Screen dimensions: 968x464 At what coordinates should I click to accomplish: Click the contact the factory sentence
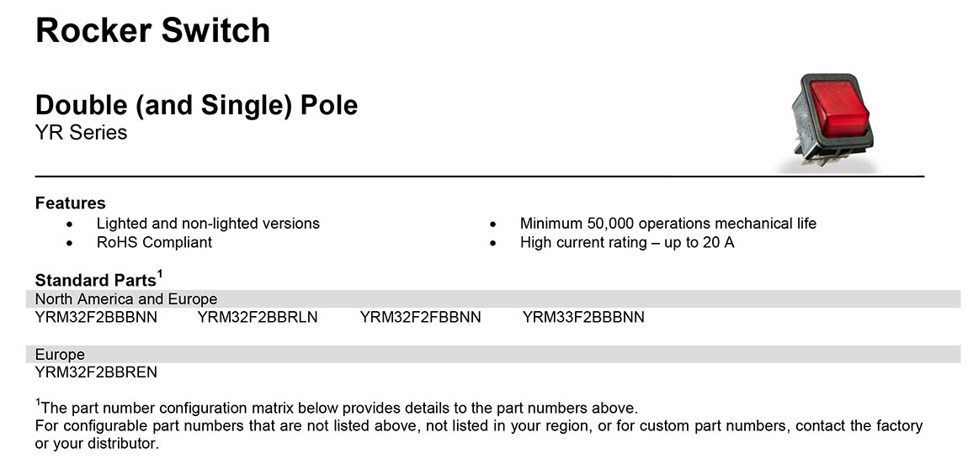pos(478,426)
